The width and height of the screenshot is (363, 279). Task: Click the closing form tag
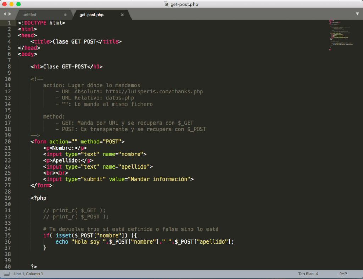pyautogui.click(x=41, y=186)
